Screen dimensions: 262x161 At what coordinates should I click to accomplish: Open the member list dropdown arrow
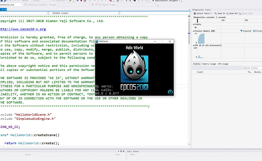click(189, 13)
